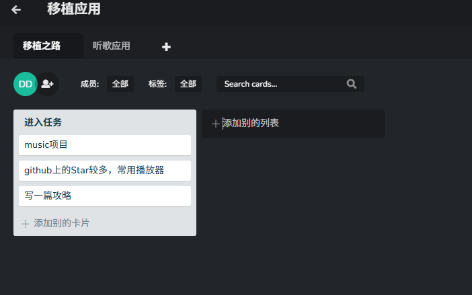The image size is (472, 295).
Task: Click plus icon beside 添加别的卡片
Action: (26, 224)
